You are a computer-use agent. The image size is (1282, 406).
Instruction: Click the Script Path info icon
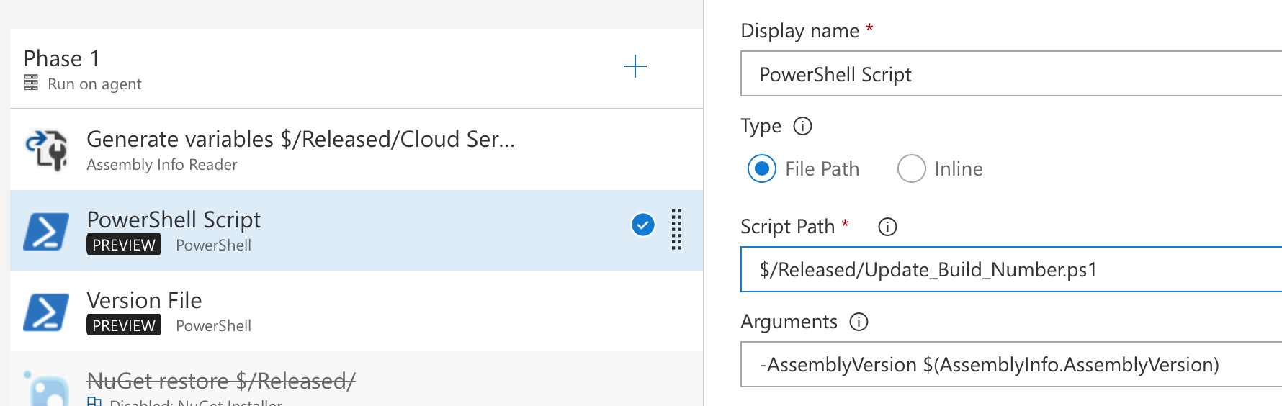coord(887,227)
